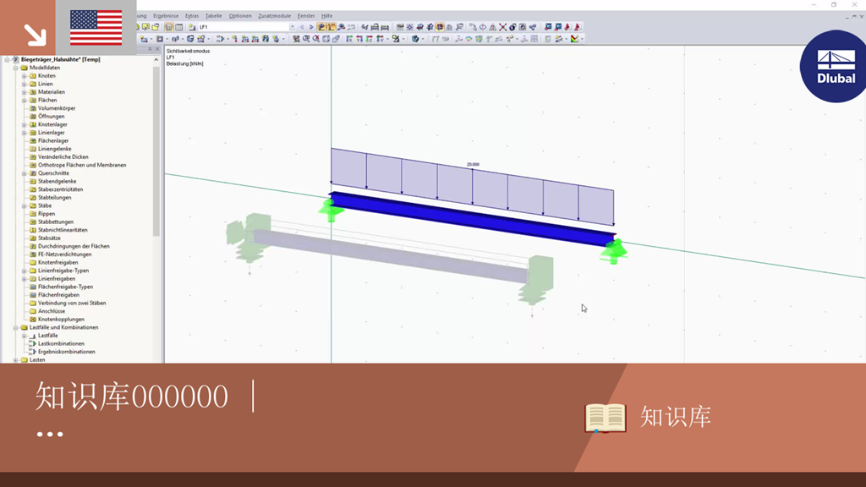Open the Optionen menu
This screenshot has width=866, height=487.
[240, 16]
